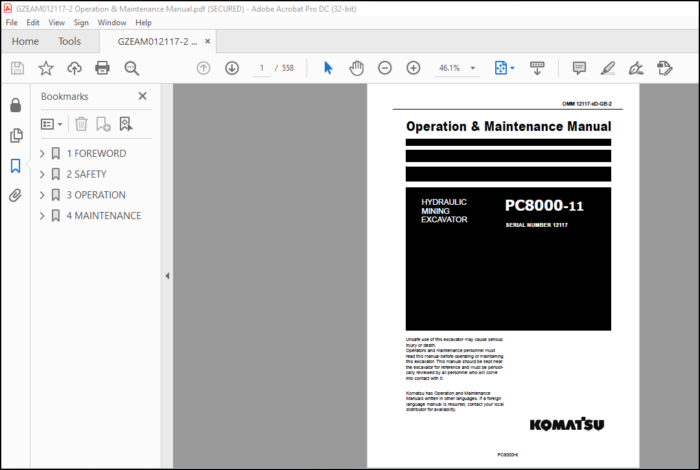
Task: Switch to the Tools tab
Action: 69,41
